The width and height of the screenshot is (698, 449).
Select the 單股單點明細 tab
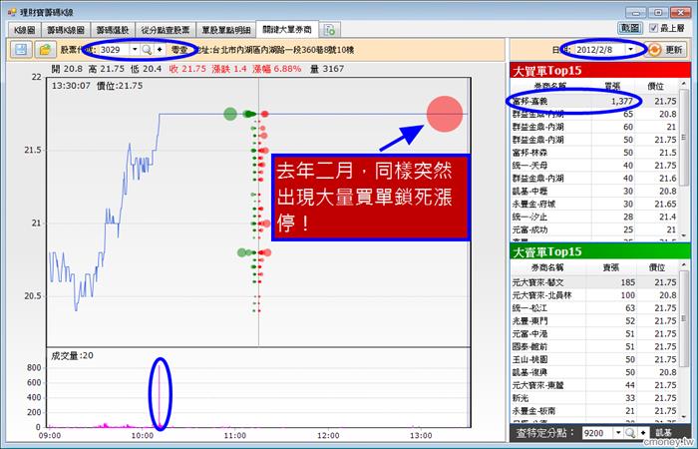tap(225, 30)
